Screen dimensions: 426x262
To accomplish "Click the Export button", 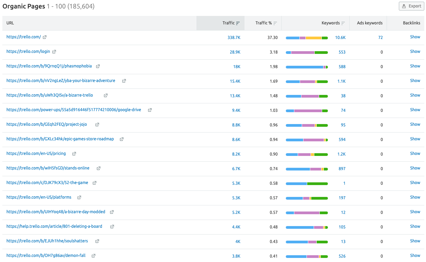I will coord(411,6).
